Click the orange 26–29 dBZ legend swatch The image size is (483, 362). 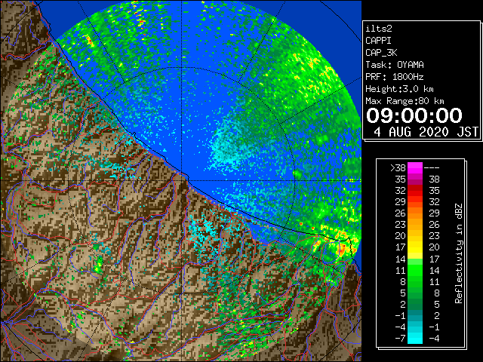coord(415,213)
